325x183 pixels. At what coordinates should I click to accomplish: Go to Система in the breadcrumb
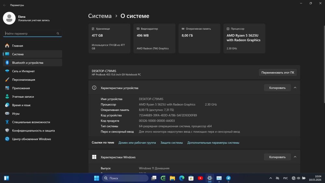coord(100,16)
